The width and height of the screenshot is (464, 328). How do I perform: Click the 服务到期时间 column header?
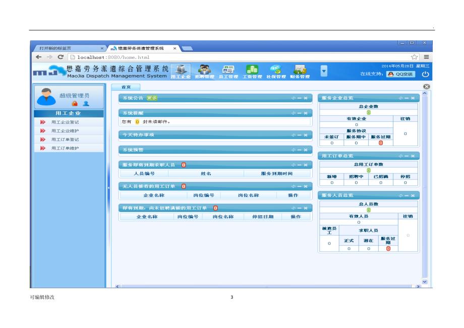[277, 174]
